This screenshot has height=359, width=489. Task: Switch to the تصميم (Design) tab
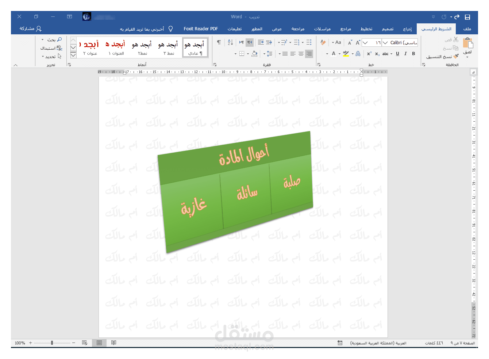point(388,29)
